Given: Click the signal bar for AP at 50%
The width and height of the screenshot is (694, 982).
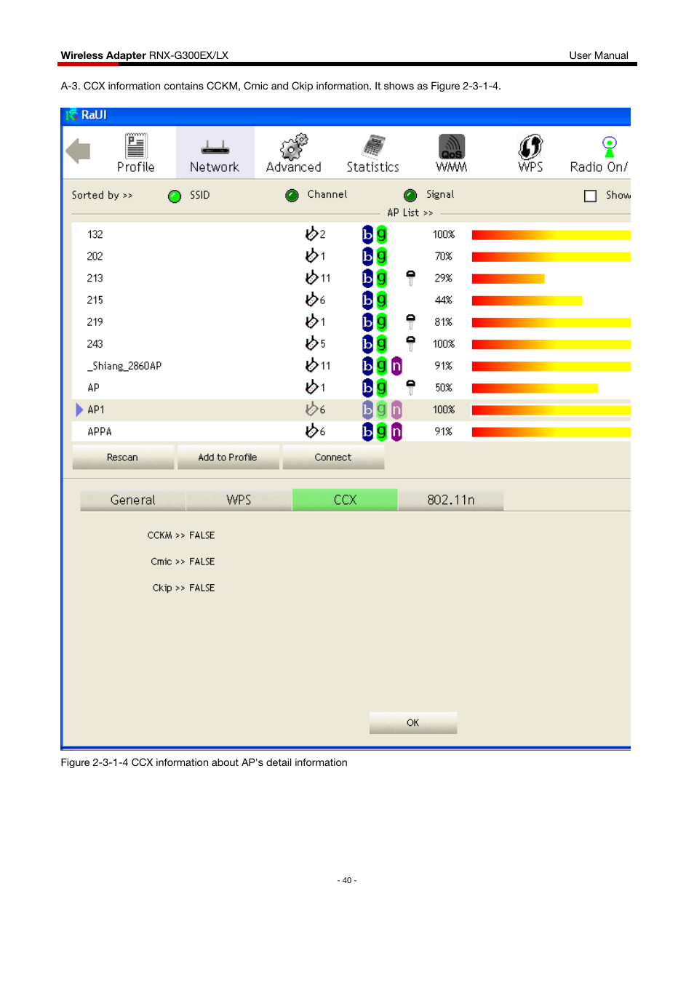Looking at the screenshot, I should 535,388.
